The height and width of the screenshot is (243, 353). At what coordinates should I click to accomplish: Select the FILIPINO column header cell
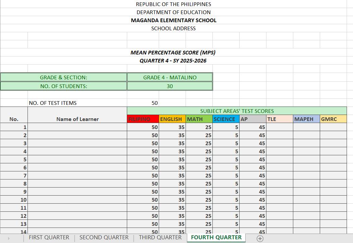(143, 119)
